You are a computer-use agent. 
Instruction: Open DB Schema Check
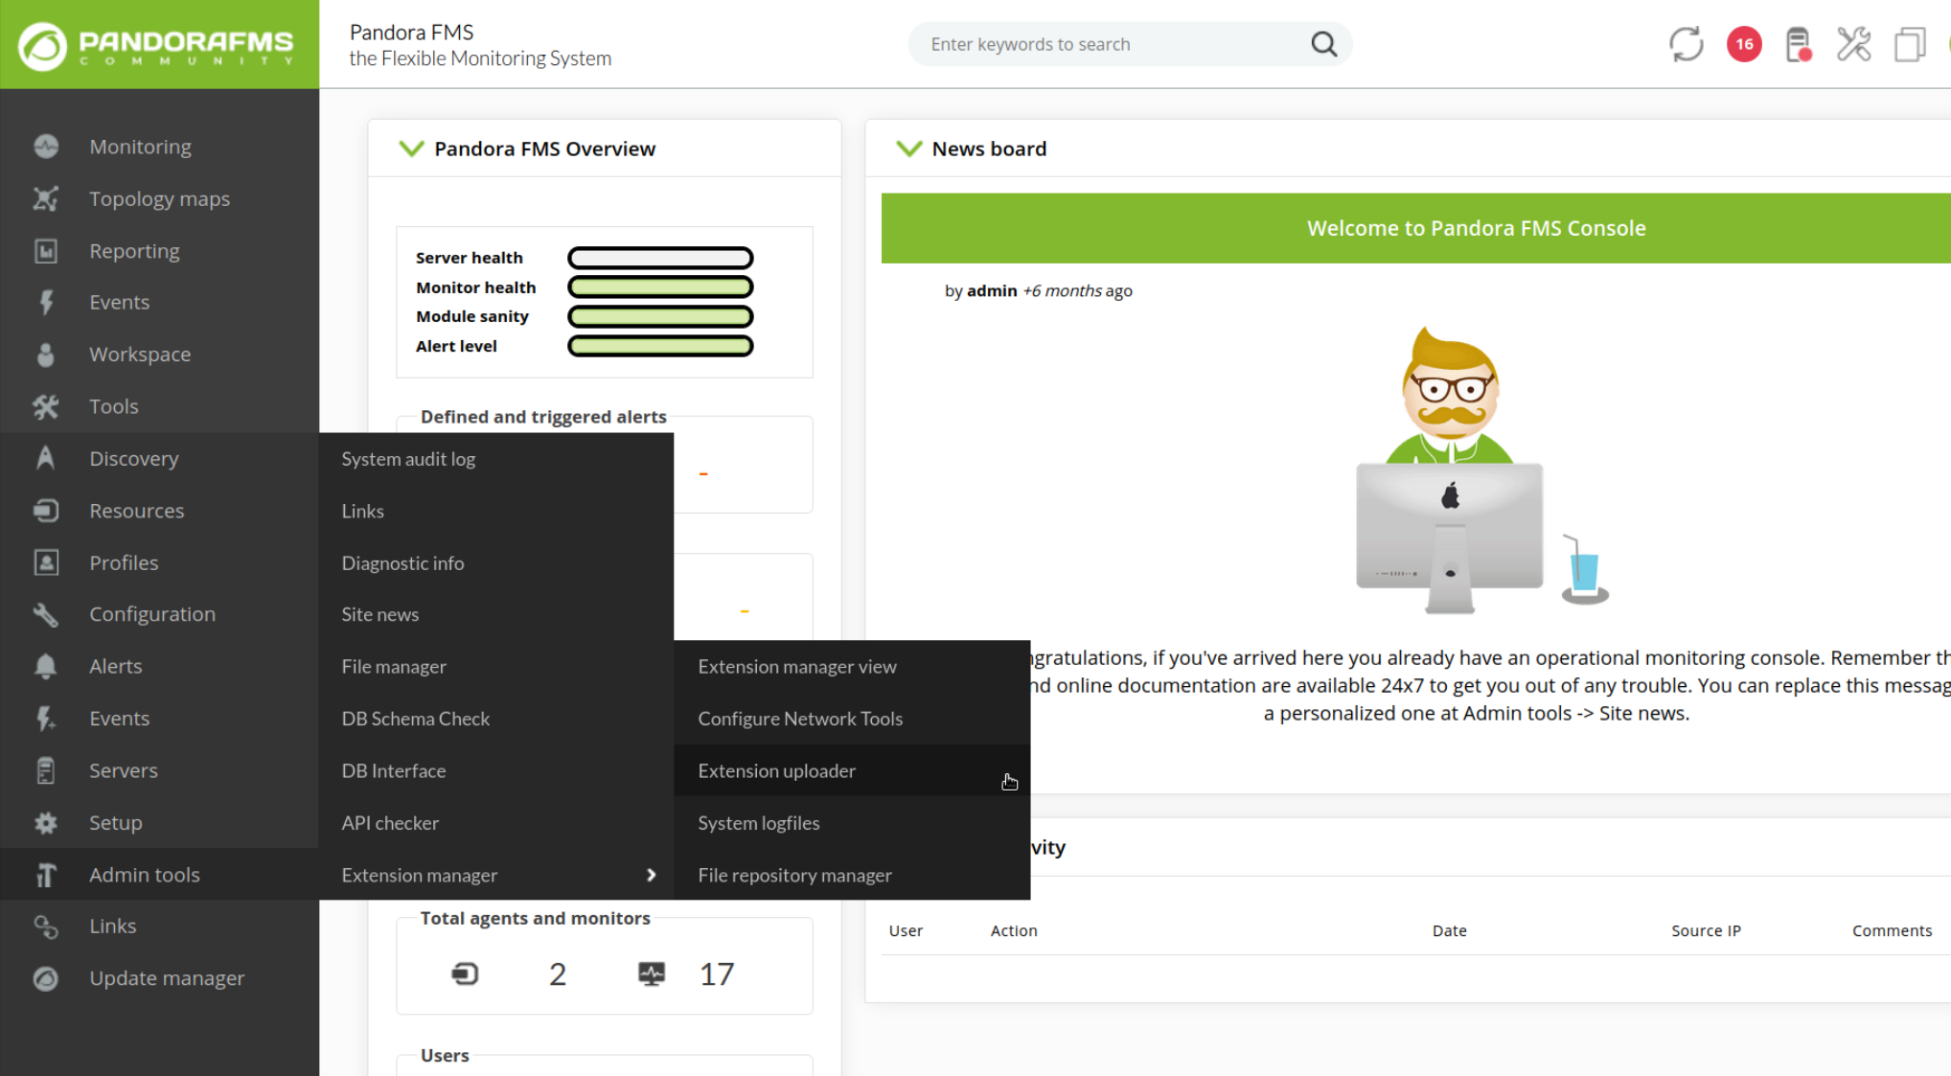coord(415,719)
